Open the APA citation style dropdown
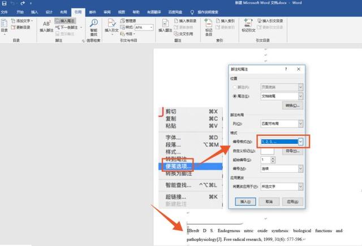Screen dimensions: 362x246 [x=151, y=27]
